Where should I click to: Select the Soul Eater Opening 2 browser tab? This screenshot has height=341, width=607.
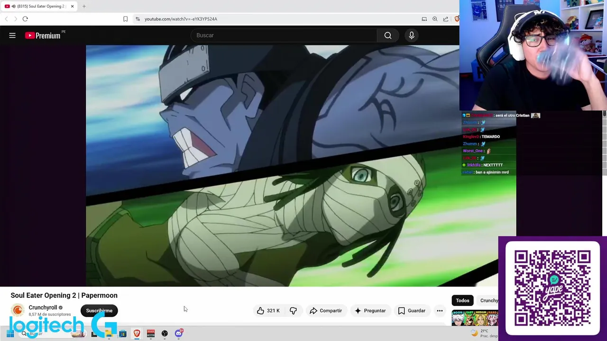coord(40,6)
